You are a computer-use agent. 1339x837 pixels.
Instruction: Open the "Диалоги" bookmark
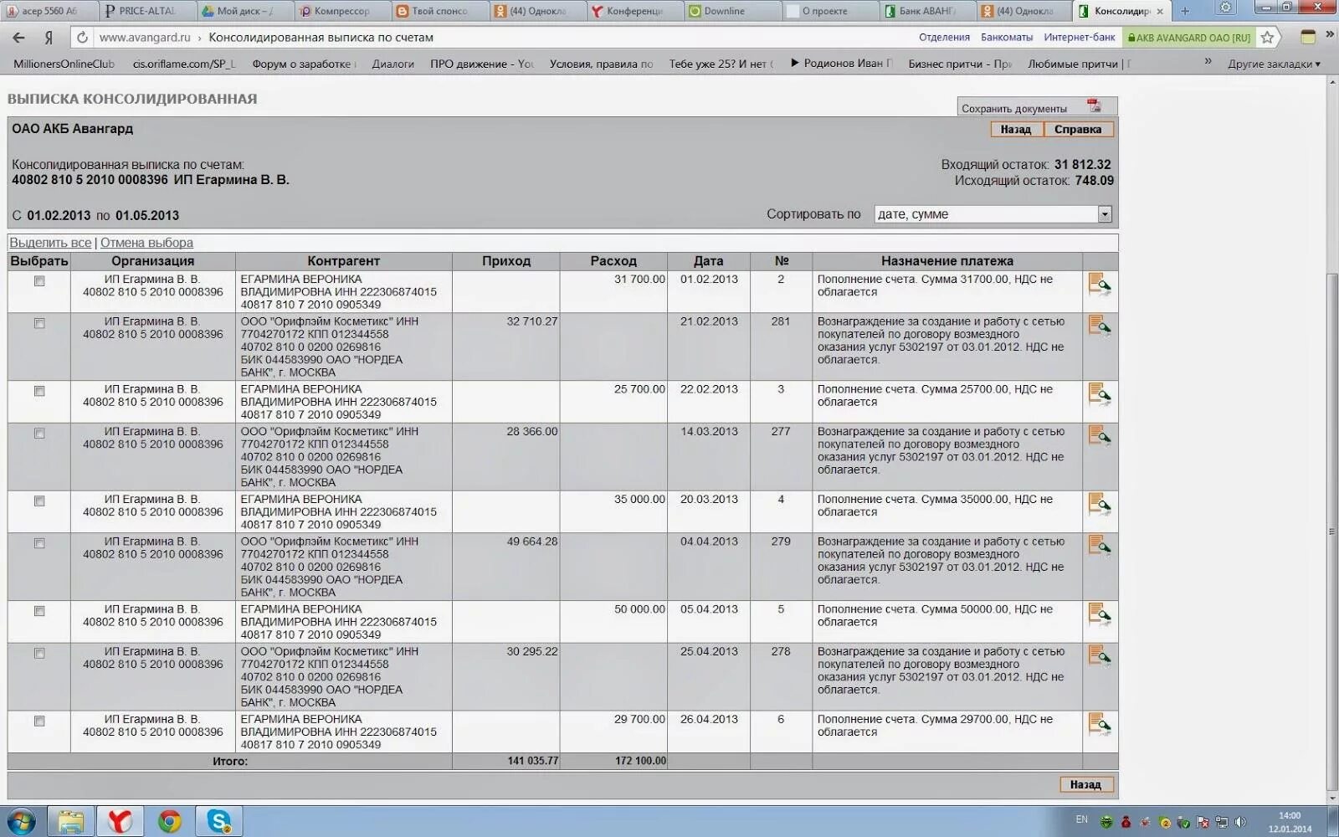click(393, 64)
